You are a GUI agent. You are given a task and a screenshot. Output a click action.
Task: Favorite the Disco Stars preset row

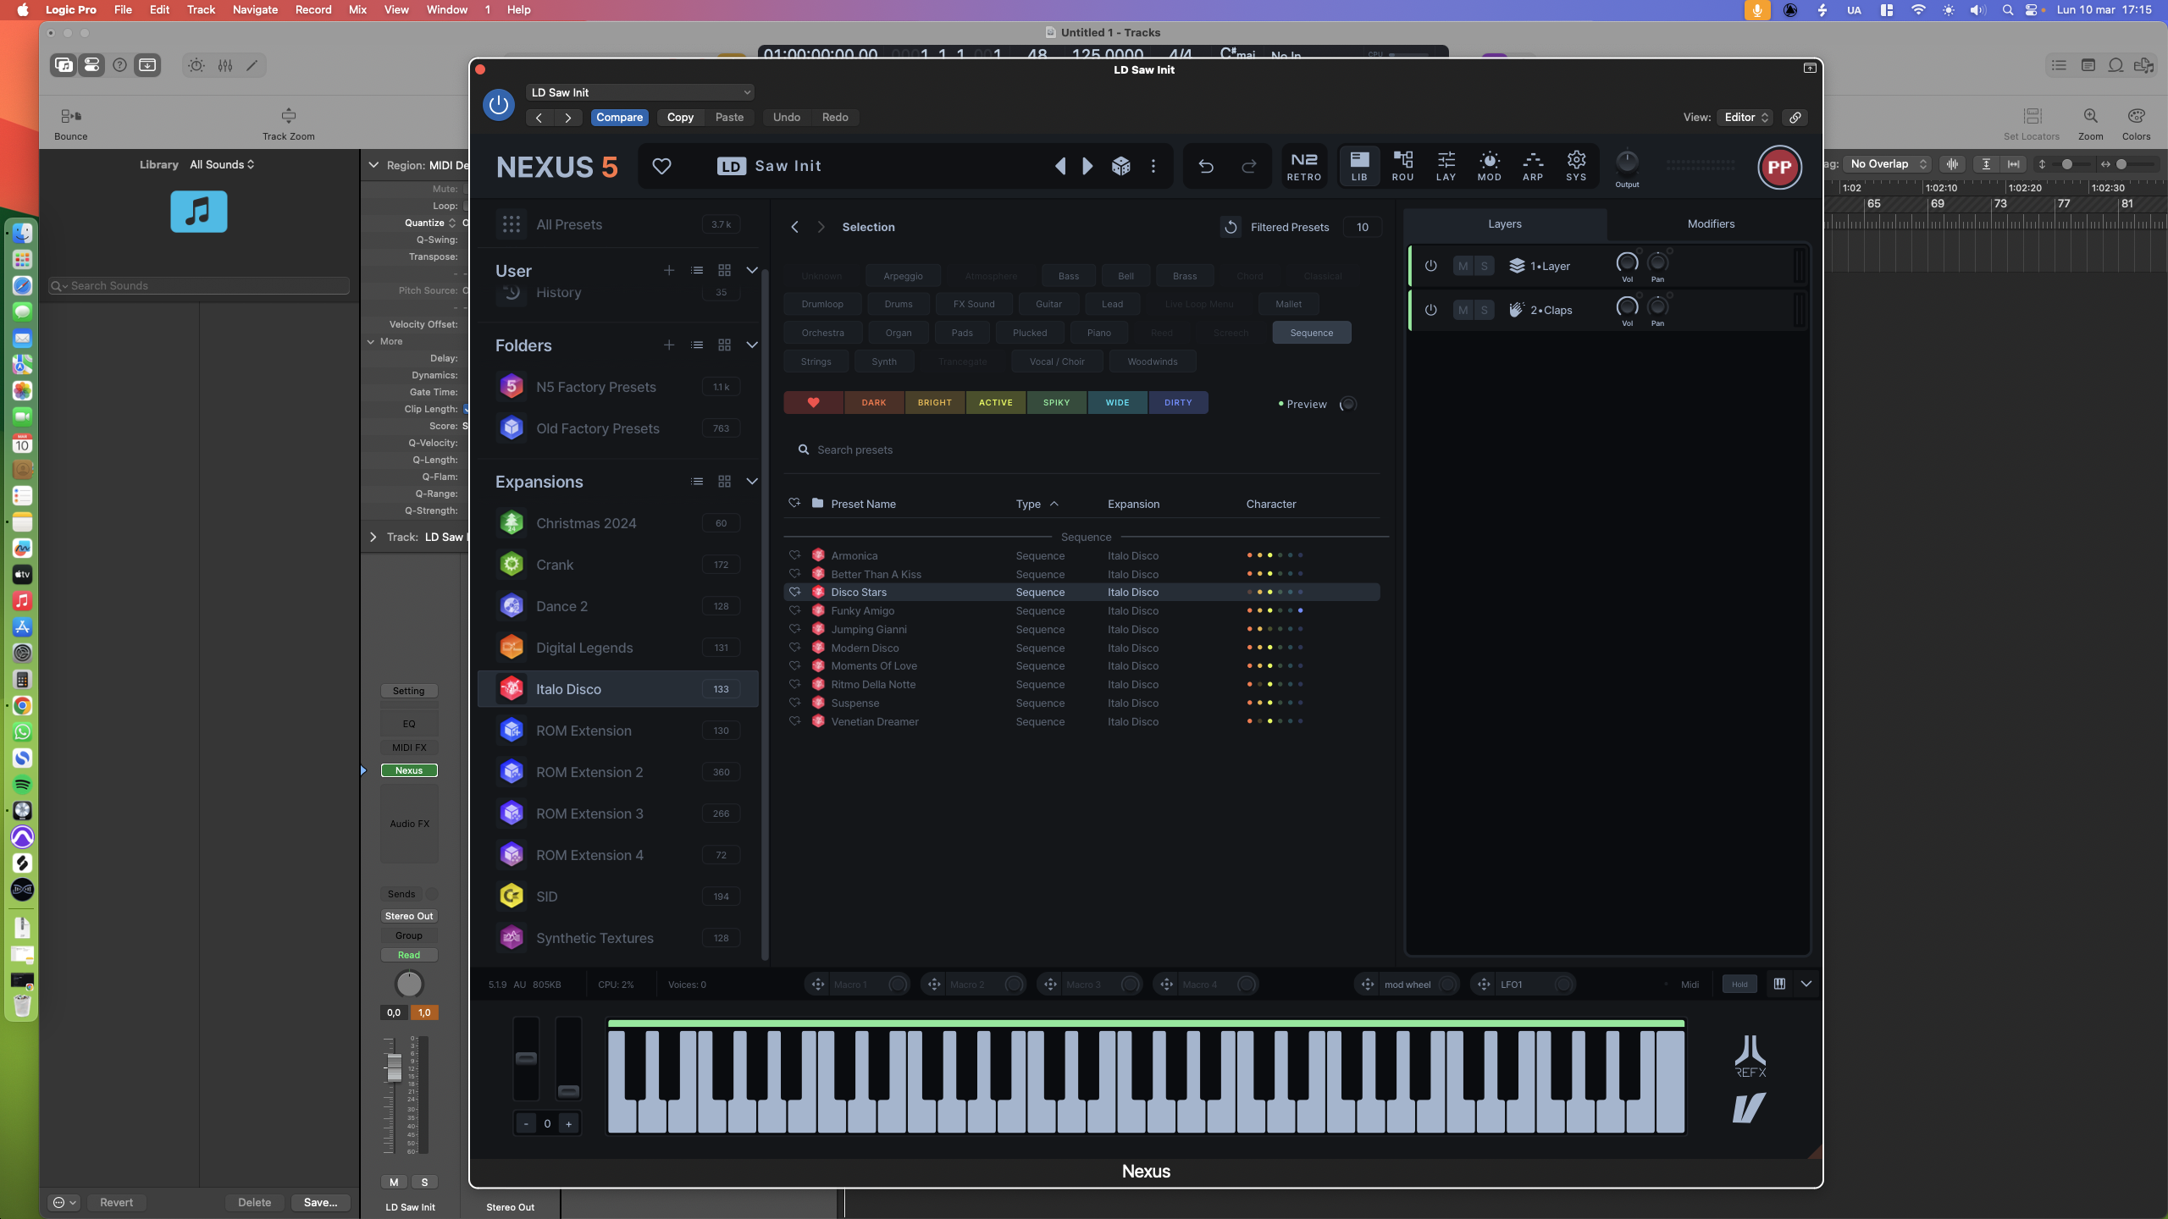[794, 592]
